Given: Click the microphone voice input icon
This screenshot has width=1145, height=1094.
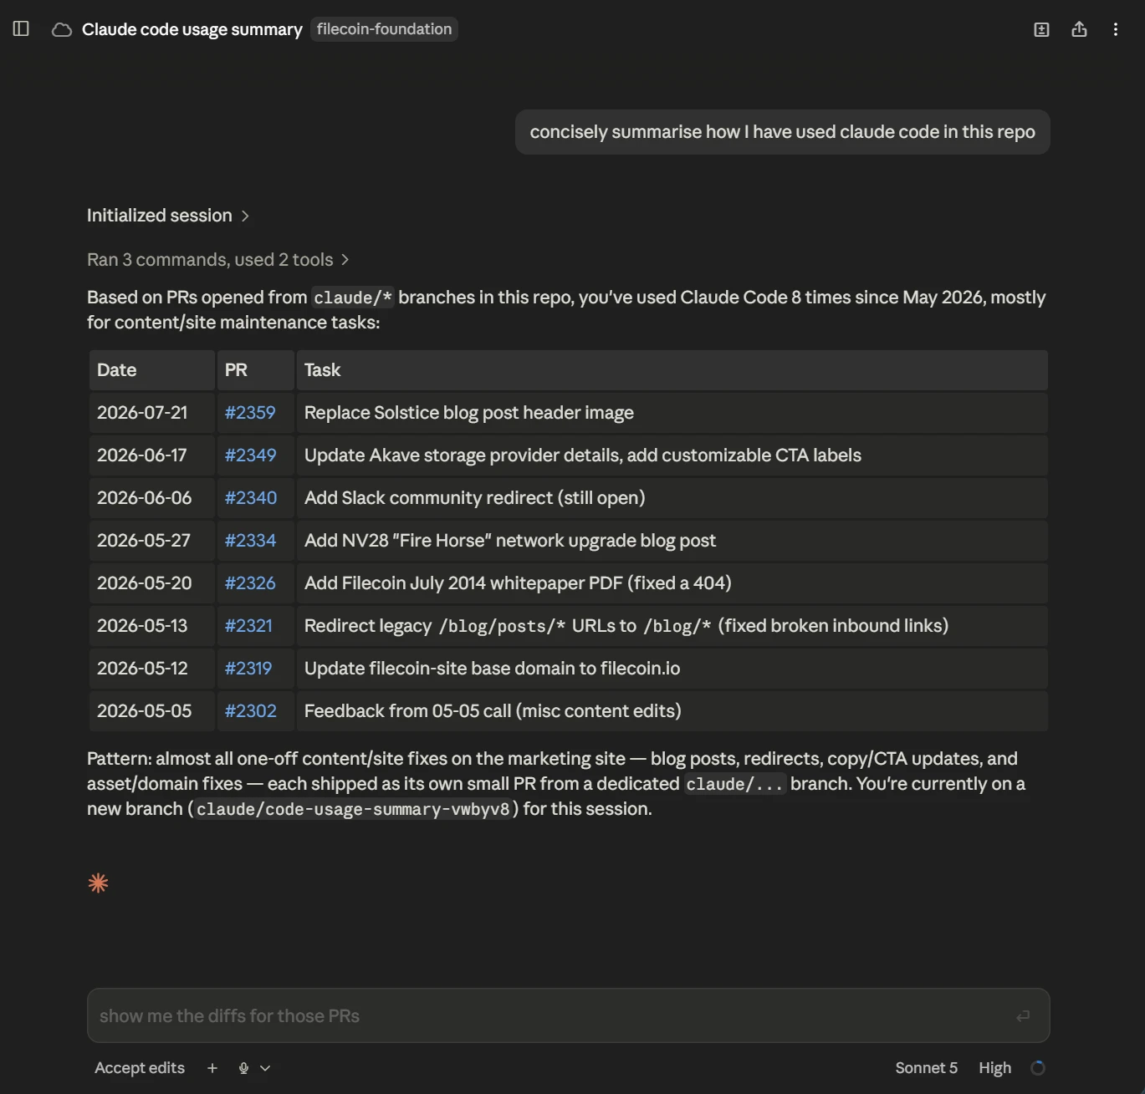Looking at the screenshot, I should tap(243, 1068).
